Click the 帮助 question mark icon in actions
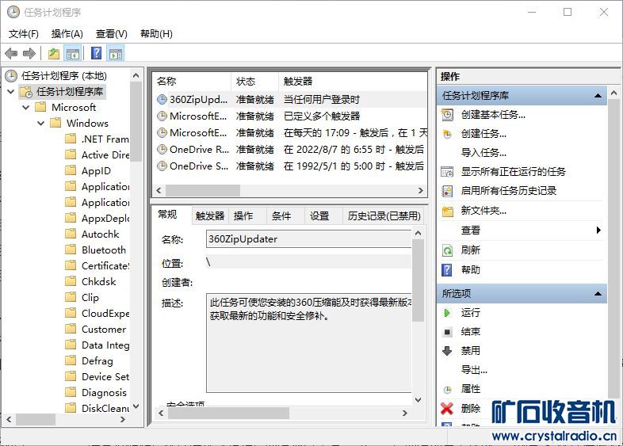Viewport: 623px width, 446px height. pos(447,270)
